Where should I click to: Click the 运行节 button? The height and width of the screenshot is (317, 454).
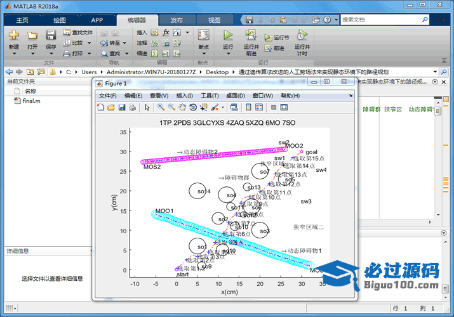pyautogui.click(x=277, y=37)
